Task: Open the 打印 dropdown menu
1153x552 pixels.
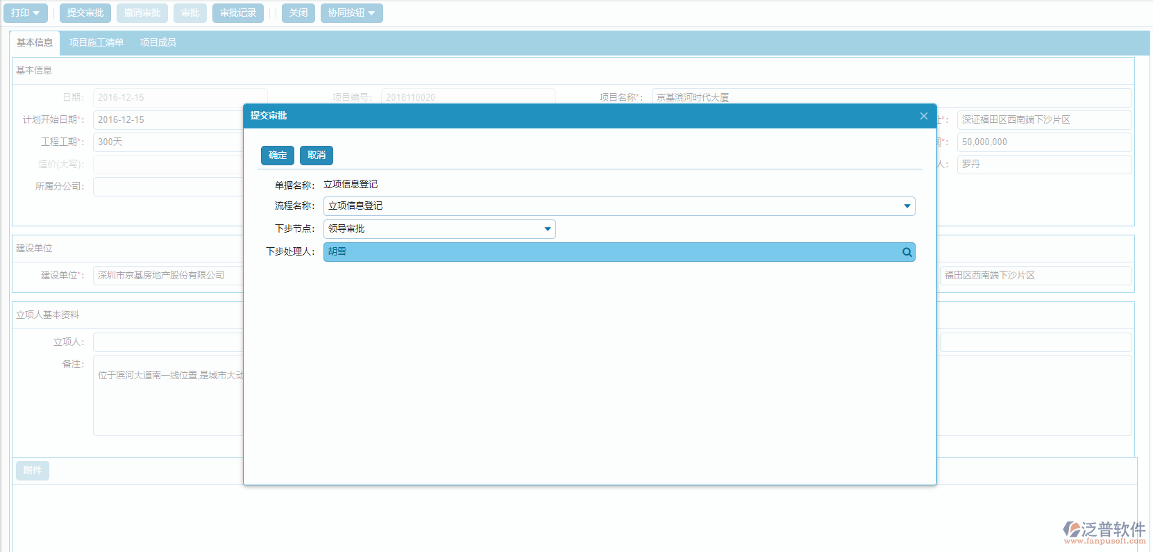Action: pos(26,13)
